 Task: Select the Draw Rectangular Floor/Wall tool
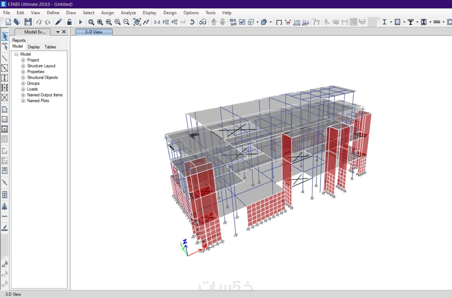pos(5,119)
